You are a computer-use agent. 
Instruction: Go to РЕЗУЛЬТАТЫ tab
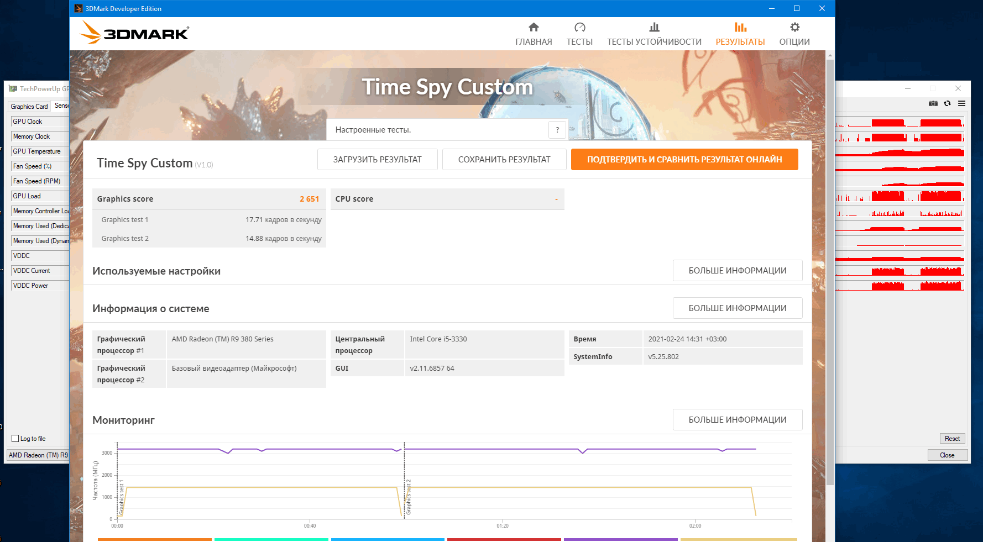(x=740, y=42)
